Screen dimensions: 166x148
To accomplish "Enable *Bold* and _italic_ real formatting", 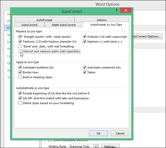I will coord(20,46).
